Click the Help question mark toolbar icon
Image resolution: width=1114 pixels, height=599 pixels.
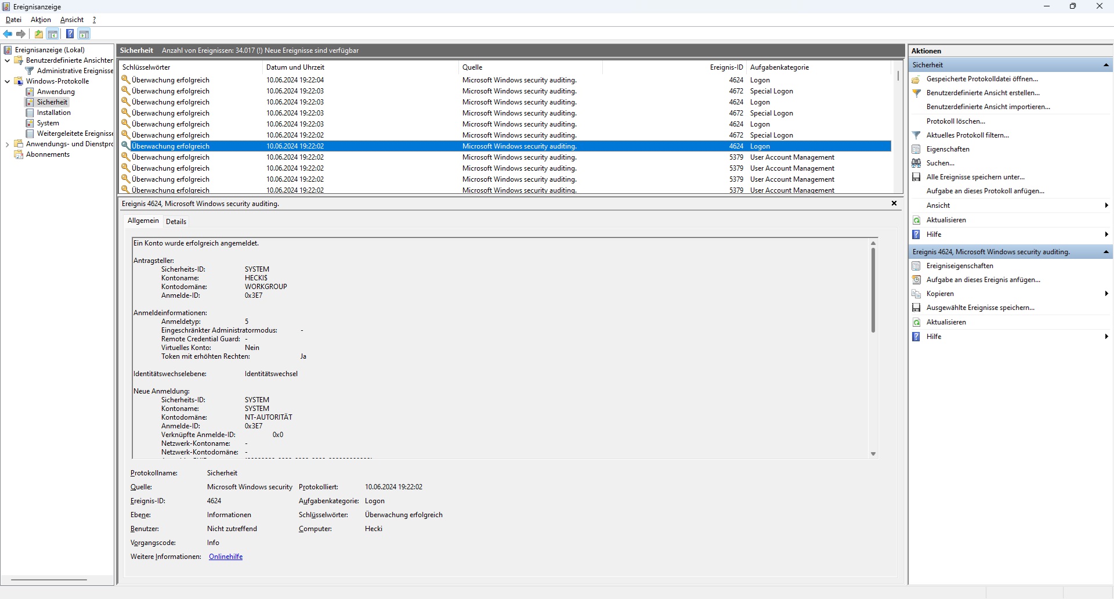[x=70, y=34]
